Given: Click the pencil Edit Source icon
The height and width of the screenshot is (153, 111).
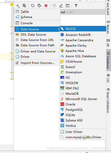Looking at the screenshot, I should (61, 6).
